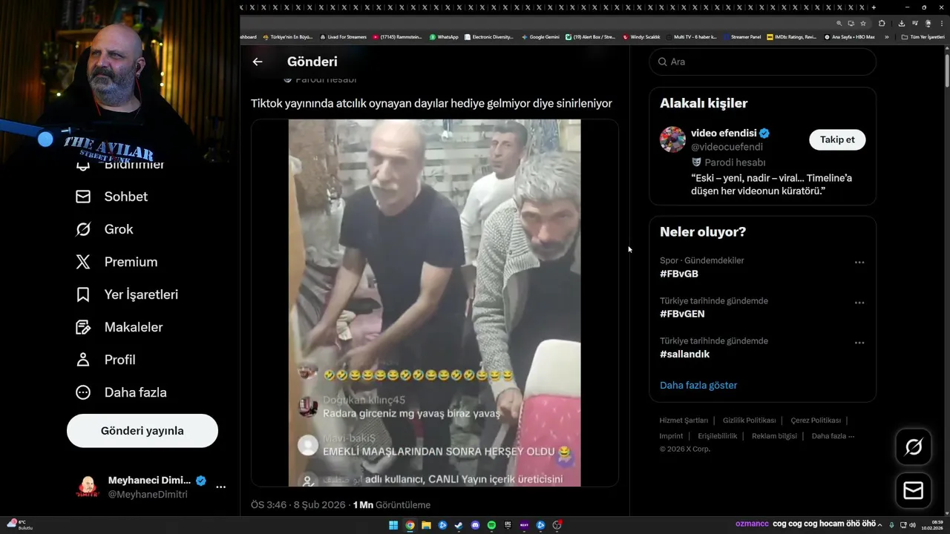Open more options for #sallandık trend
Image resolution: width=950 pixels, height=534 pixels.
pyautogui.click(x=859, y=343)
